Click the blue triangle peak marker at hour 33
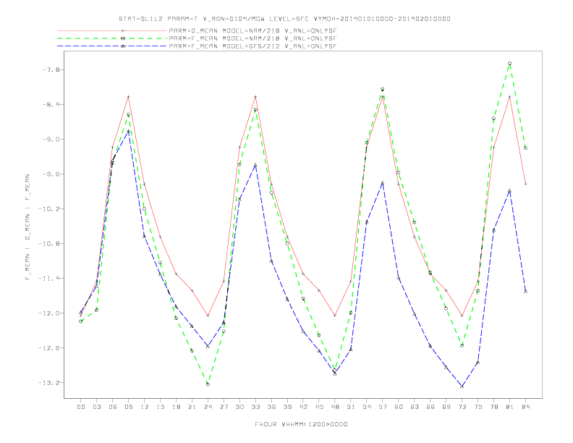Viewport: 573px width, 443px height. coord(255,165)
